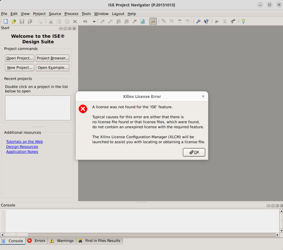Click the New Project... button

[19, 67]
